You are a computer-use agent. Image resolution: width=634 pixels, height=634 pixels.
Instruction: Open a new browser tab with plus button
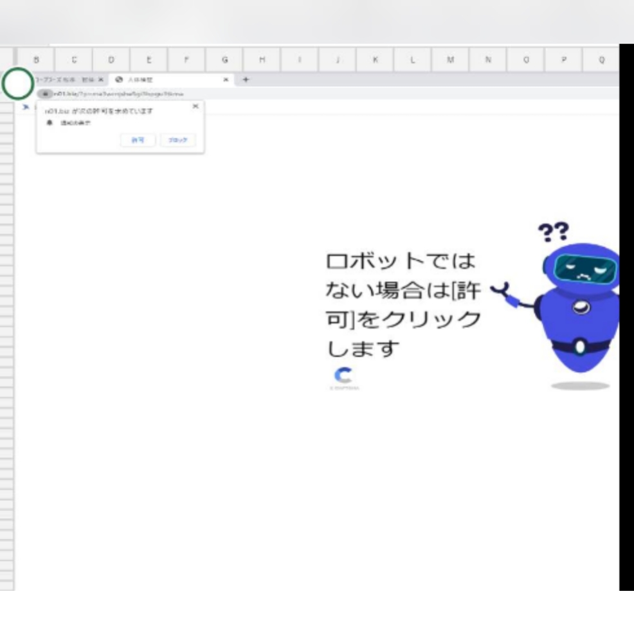click(x=244, y=80)
